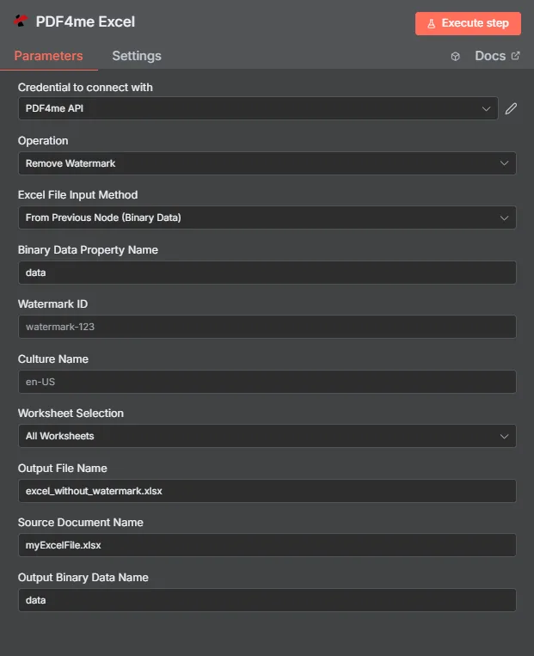Expand the Worksheet Selection dropdown
Image resolution: width=534 pixels, height=656 pixels.
tap(267, 436)
